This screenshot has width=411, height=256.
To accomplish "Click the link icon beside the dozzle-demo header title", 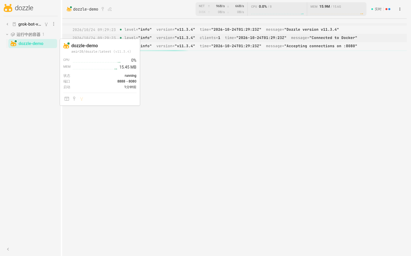I will pos(110,9).
